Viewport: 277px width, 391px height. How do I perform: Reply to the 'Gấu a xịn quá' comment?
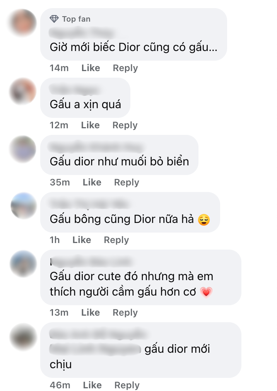125,125
